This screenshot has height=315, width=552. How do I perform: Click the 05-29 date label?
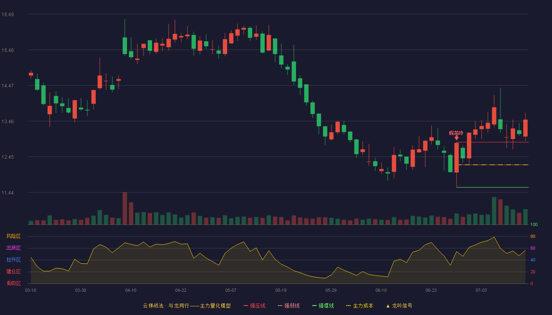click(x=331, y=290)
